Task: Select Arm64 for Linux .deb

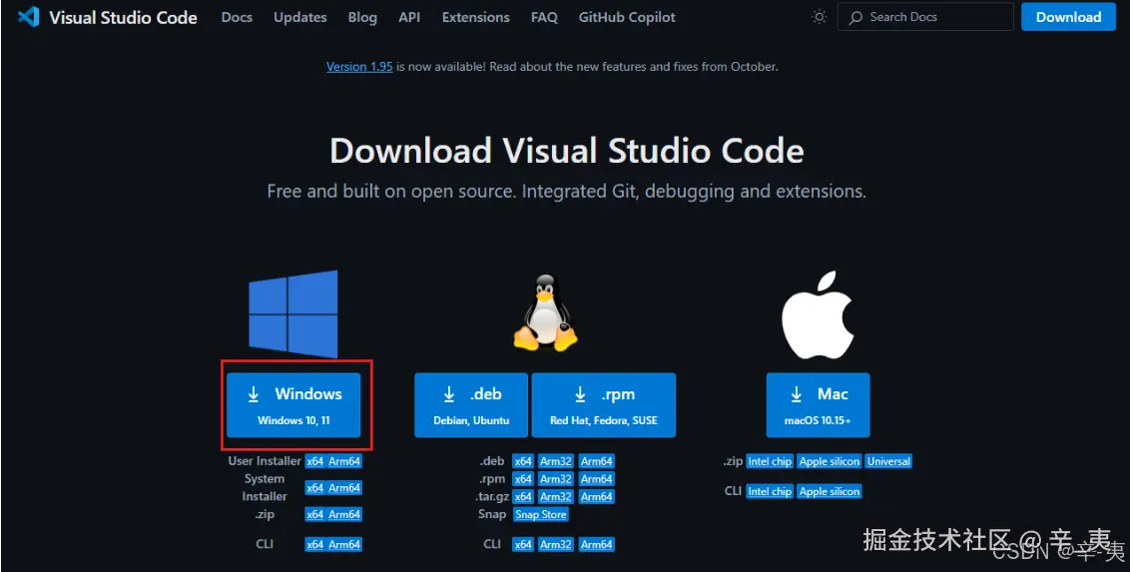Action: click(597, 461)
